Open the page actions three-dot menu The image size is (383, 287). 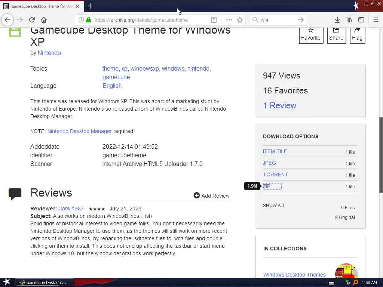pos(229,20)
